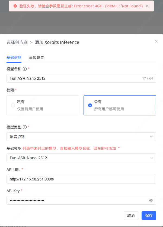Viewport: 163px width, 227px height.
Task: Click the 404 error message text
Action: coord(81,6)
